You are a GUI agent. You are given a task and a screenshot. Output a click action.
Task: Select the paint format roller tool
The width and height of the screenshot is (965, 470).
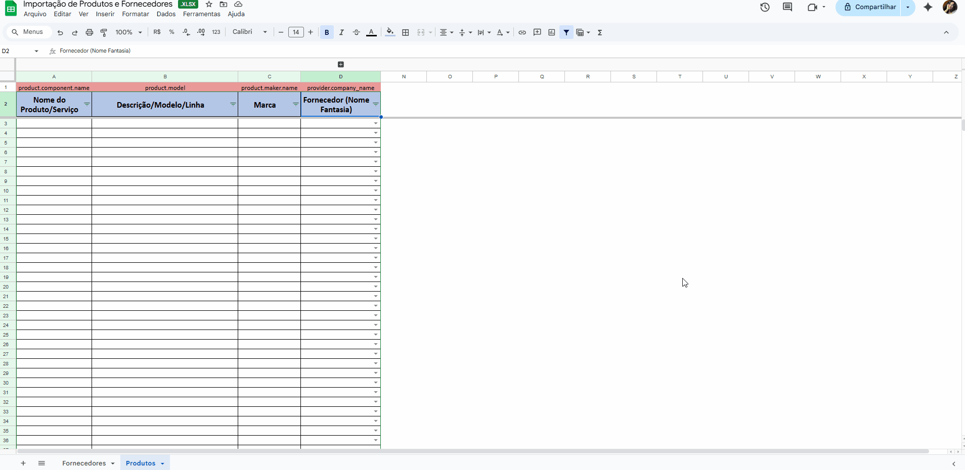pyautogui.click(x=104, y=32)
